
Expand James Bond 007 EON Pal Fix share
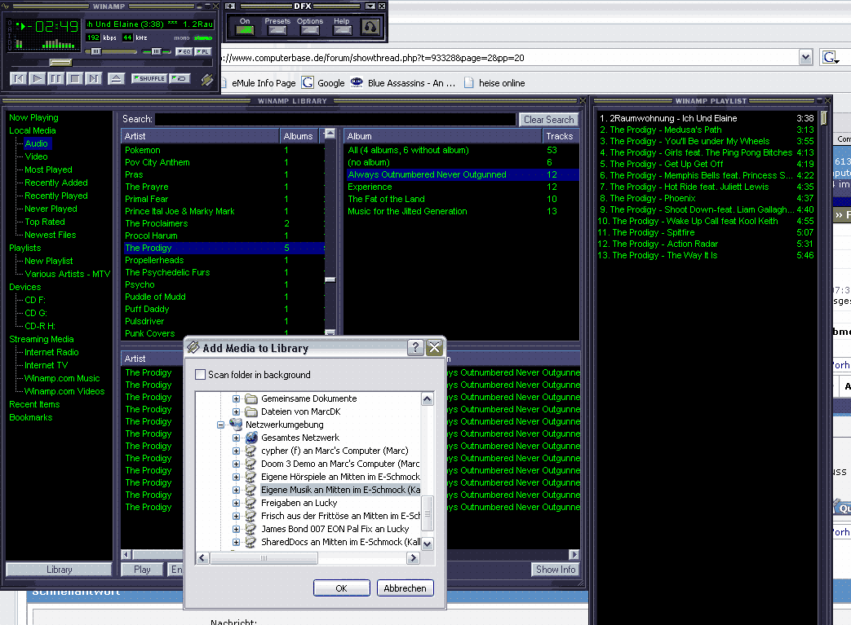pyautogui.click(x=236, y=529)
